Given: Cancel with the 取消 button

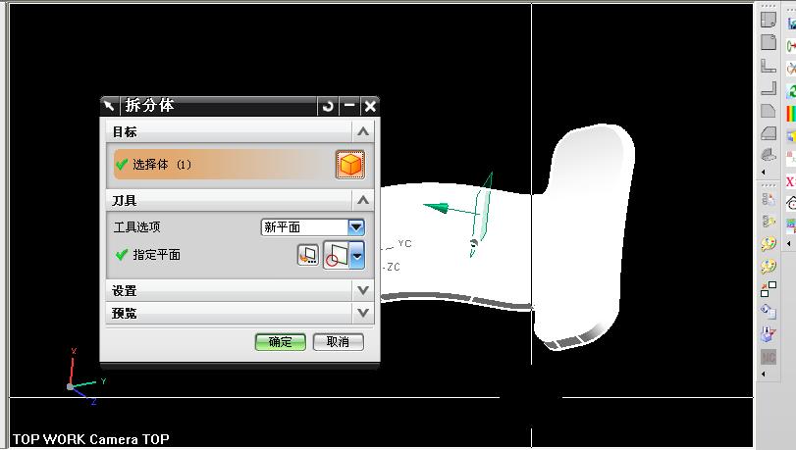Looking at the screenshot, I should (x=338, y=342).
